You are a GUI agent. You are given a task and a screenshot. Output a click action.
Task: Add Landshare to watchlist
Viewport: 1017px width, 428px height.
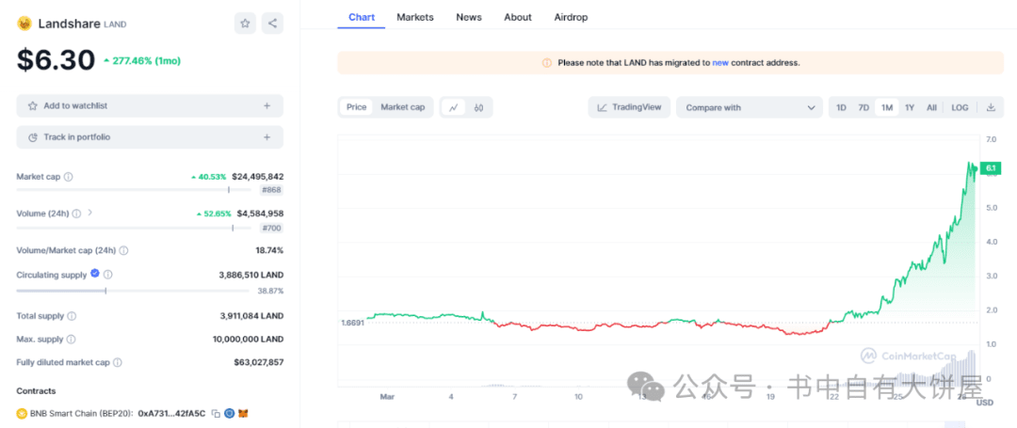point(150,105)
